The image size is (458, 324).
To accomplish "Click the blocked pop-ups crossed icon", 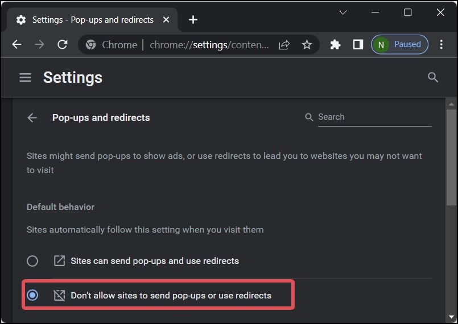I will (59, 296).
